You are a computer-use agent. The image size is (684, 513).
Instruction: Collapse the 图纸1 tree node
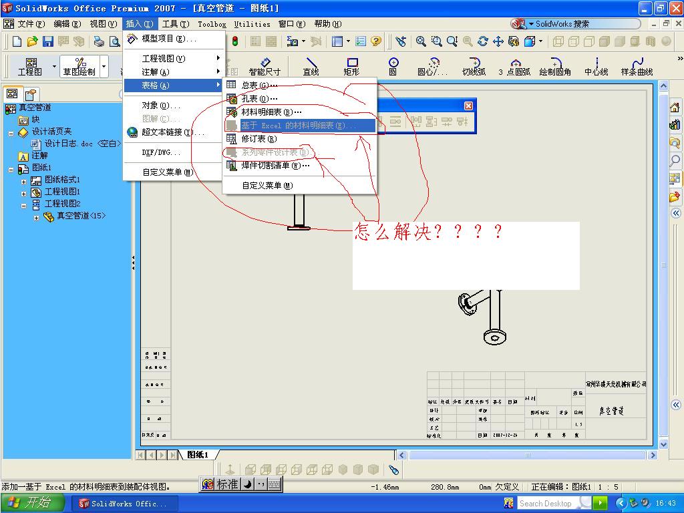(x=11, y=170)
